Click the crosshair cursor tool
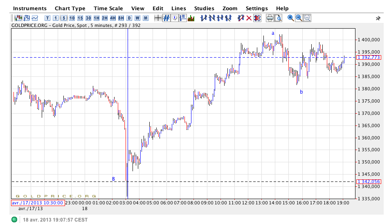389x224 pixels. click(158, 18)
